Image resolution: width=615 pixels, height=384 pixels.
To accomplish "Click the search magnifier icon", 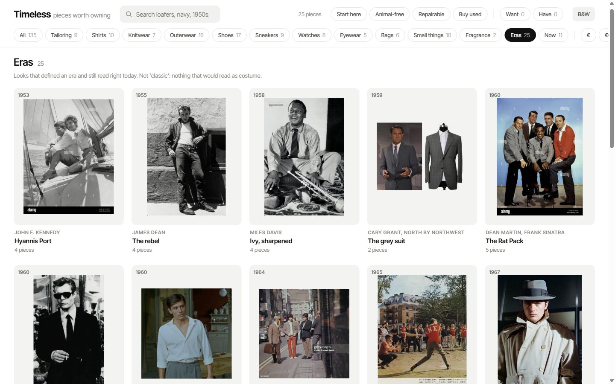I will [x=129, y=15].
